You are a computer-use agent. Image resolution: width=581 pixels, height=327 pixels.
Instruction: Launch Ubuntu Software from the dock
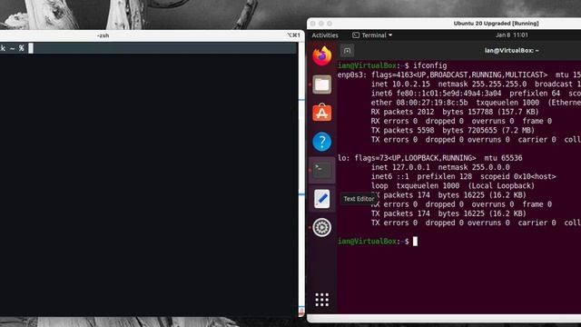[x=321, y=113]
